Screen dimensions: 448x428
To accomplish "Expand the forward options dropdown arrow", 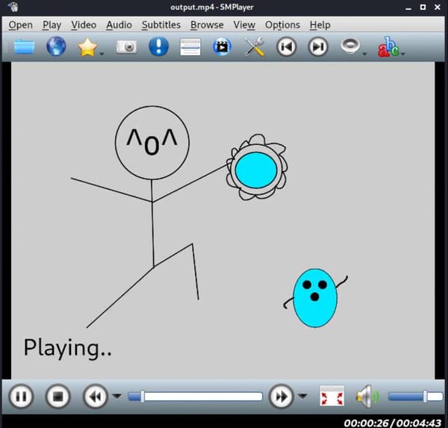I will [302, 397].
